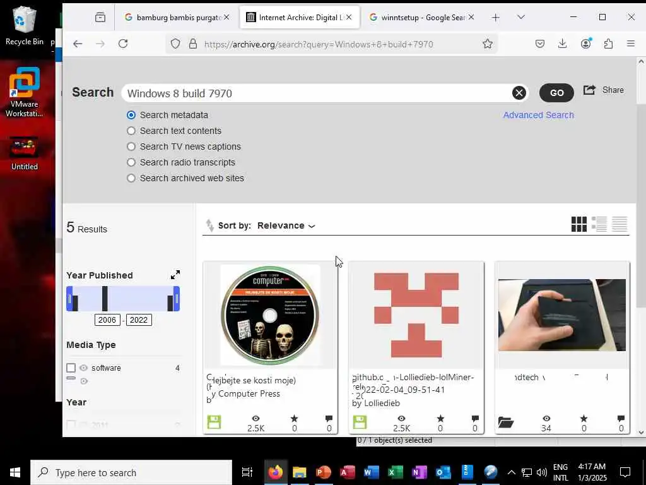Select the VMware Workstation desktop shortcut
Image resolution: width=646 pixels, height=485 pixels.
click(25, 92)
